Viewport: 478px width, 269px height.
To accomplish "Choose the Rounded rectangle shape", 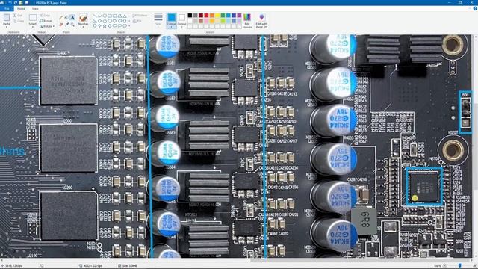I will tap(115, 16).
